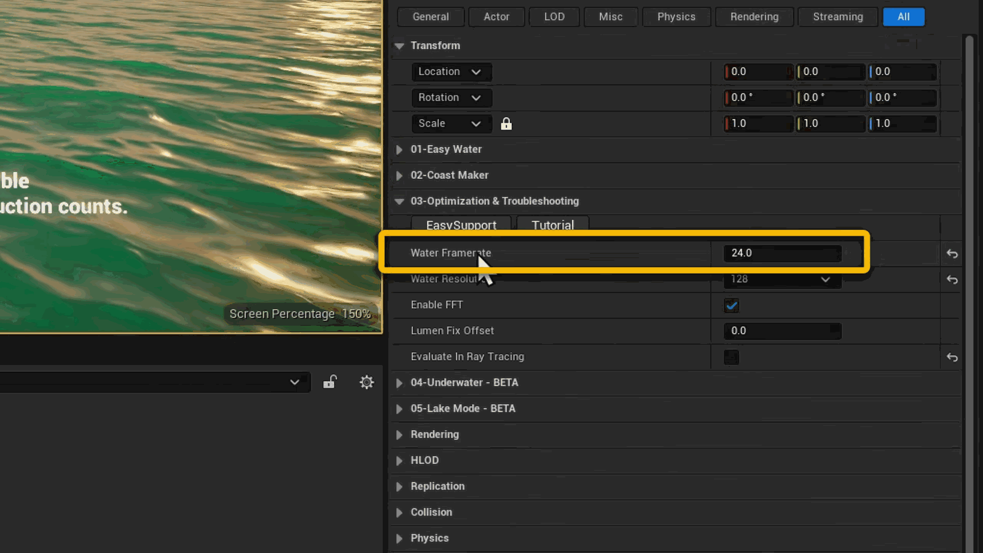Open the Scale type dropdown
The width and height of the screenshot is (983, 553).
[x=451, y=124]
